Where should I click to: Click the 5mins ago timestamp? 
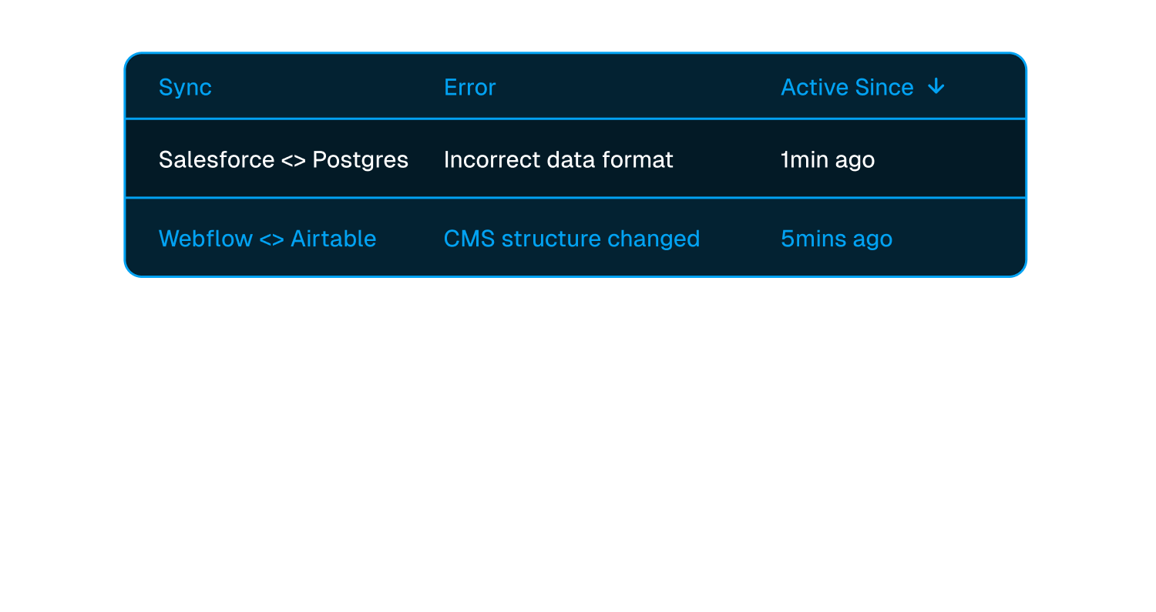[837, 239]
